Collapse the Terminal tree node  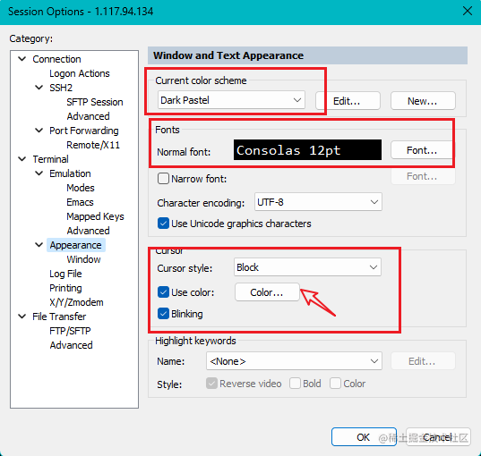pos(22,158)
